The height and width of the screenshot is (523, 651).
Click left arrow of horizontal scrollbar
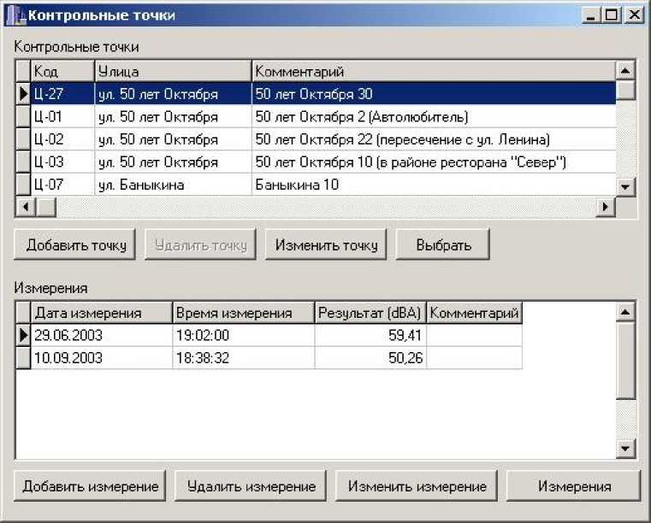26,206
